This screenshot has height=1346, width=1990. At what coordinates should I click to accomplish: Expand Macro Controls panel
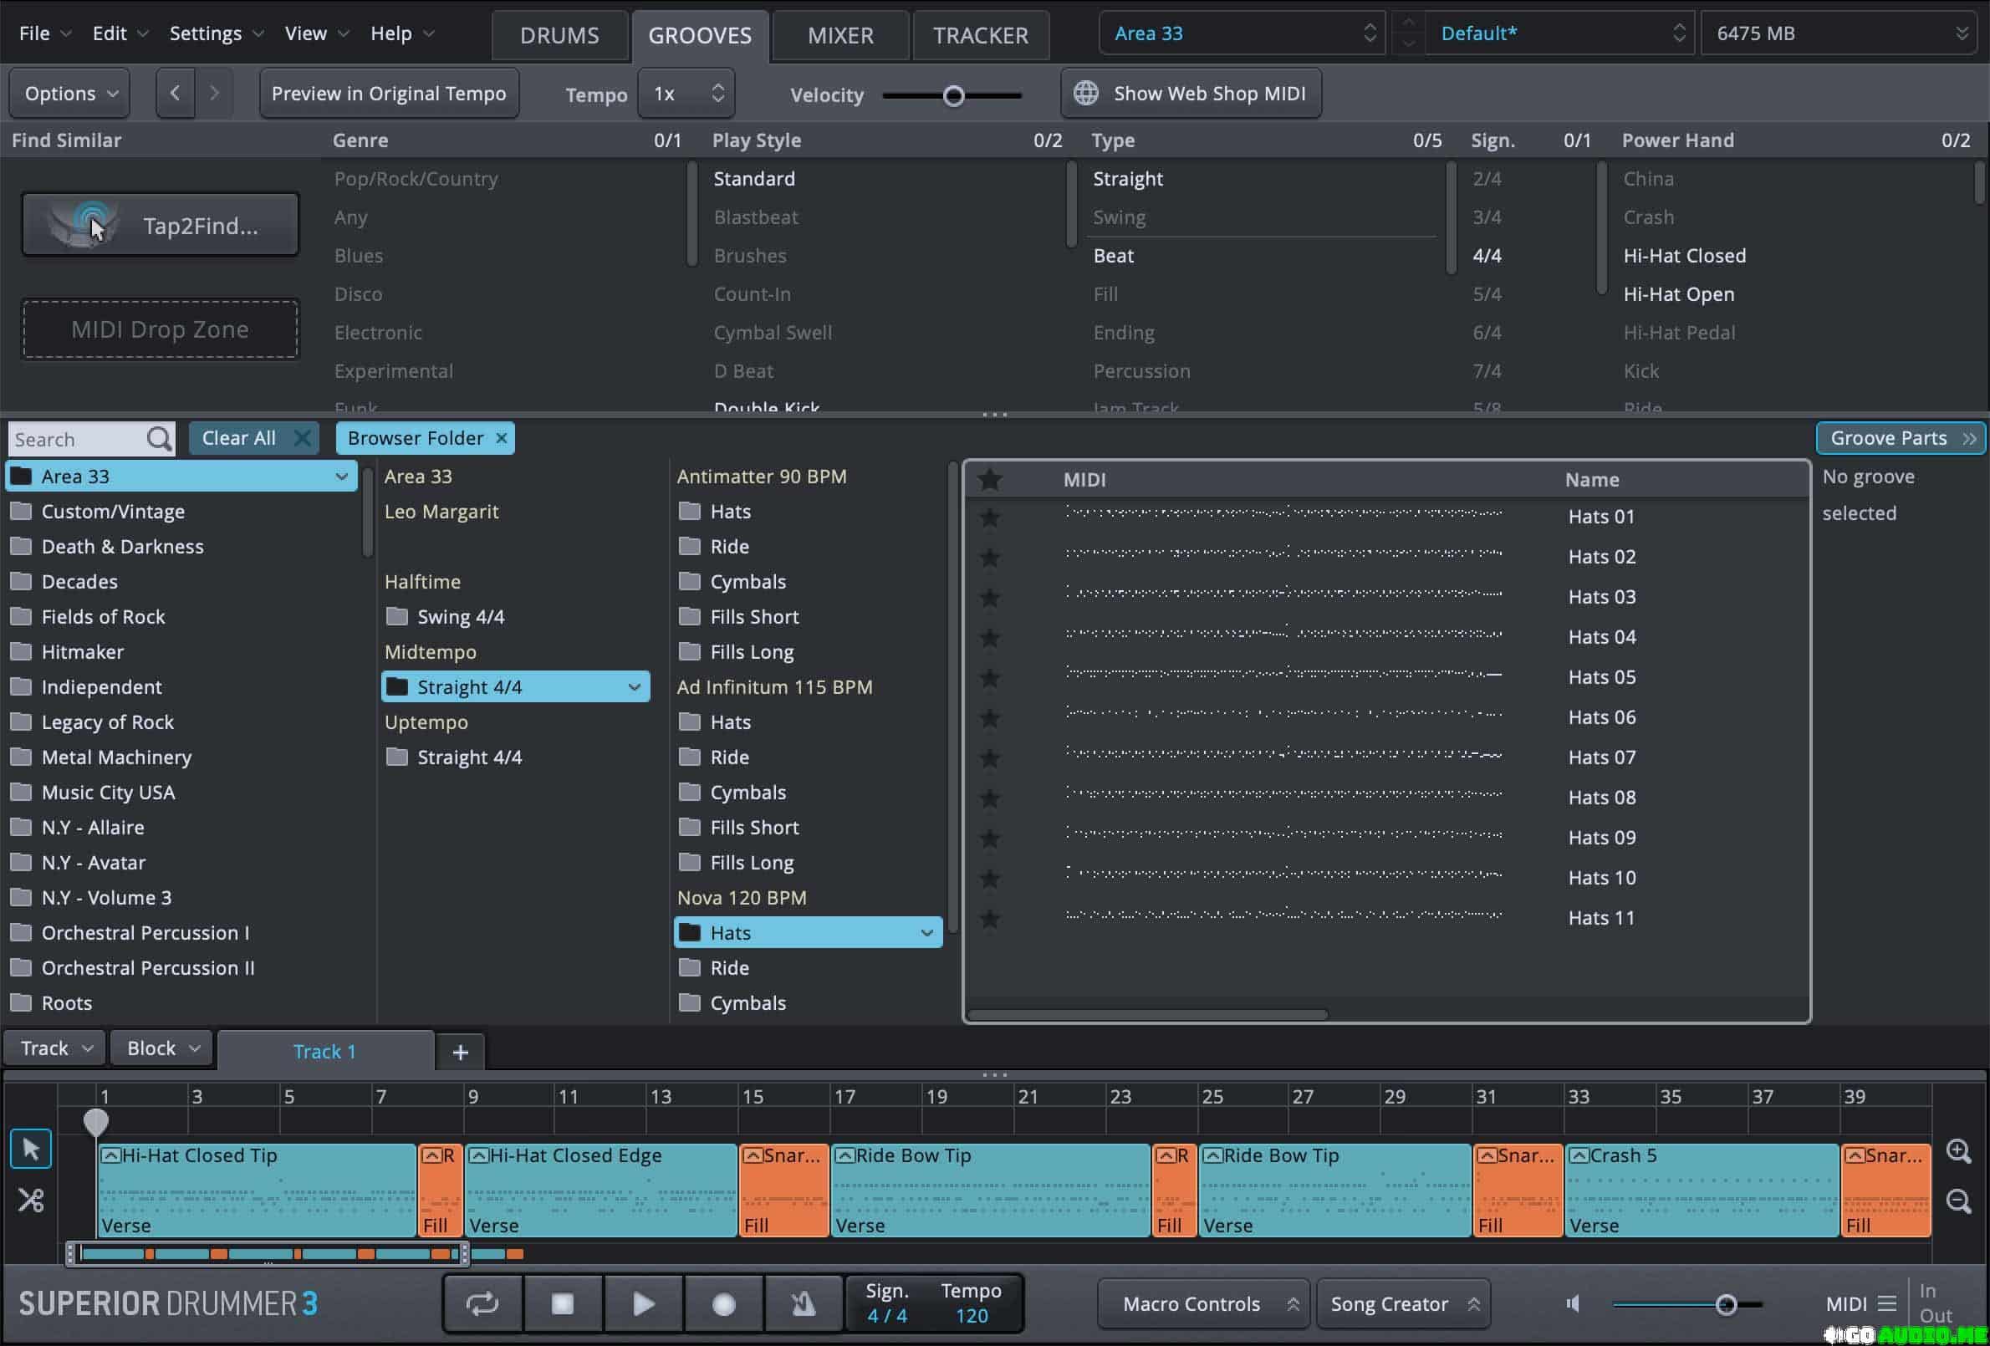tap(1203, 1303)
